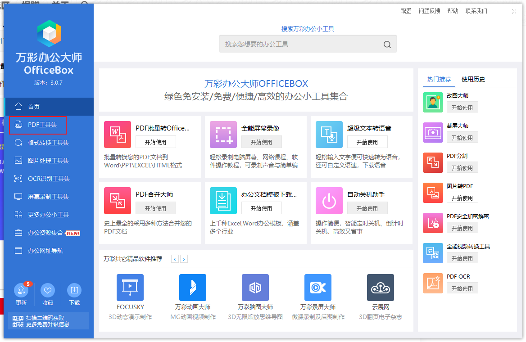Click 开始使用 for PDF OCR
The height and width of the screenshot is (342, 526).
pyautogui.click(x=462, y=288)
